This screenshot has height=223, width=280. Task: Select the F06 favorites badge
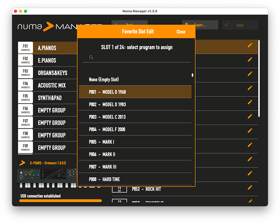click(x=26, y=110)
